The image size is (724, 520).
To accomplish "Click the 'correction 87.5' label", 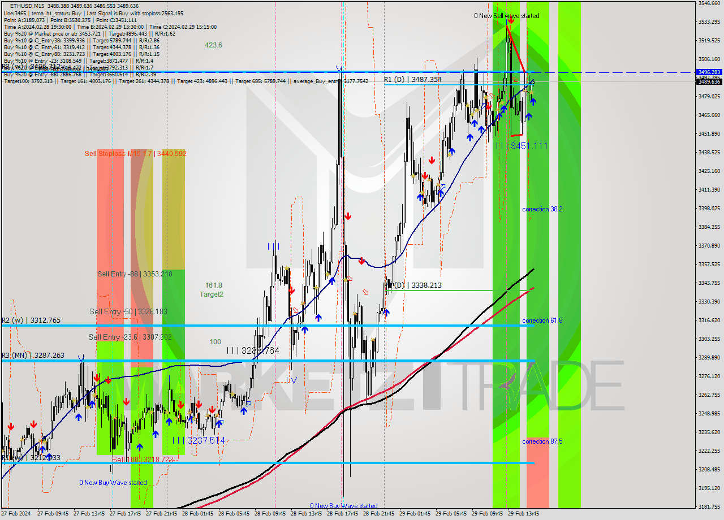I will [542, 441].
